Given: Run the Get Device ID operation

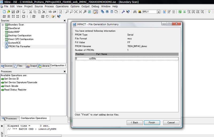Looking at the screenshot, I should (11, 79).
